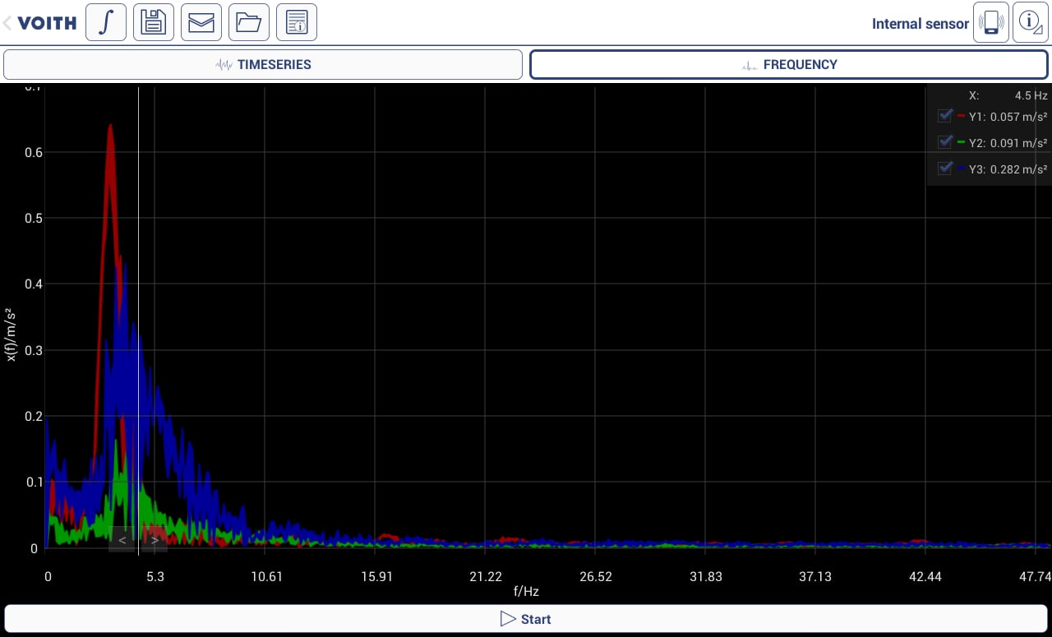
Task: Click the 0.6 amplitude axis tick
Action: pos(34,152)
